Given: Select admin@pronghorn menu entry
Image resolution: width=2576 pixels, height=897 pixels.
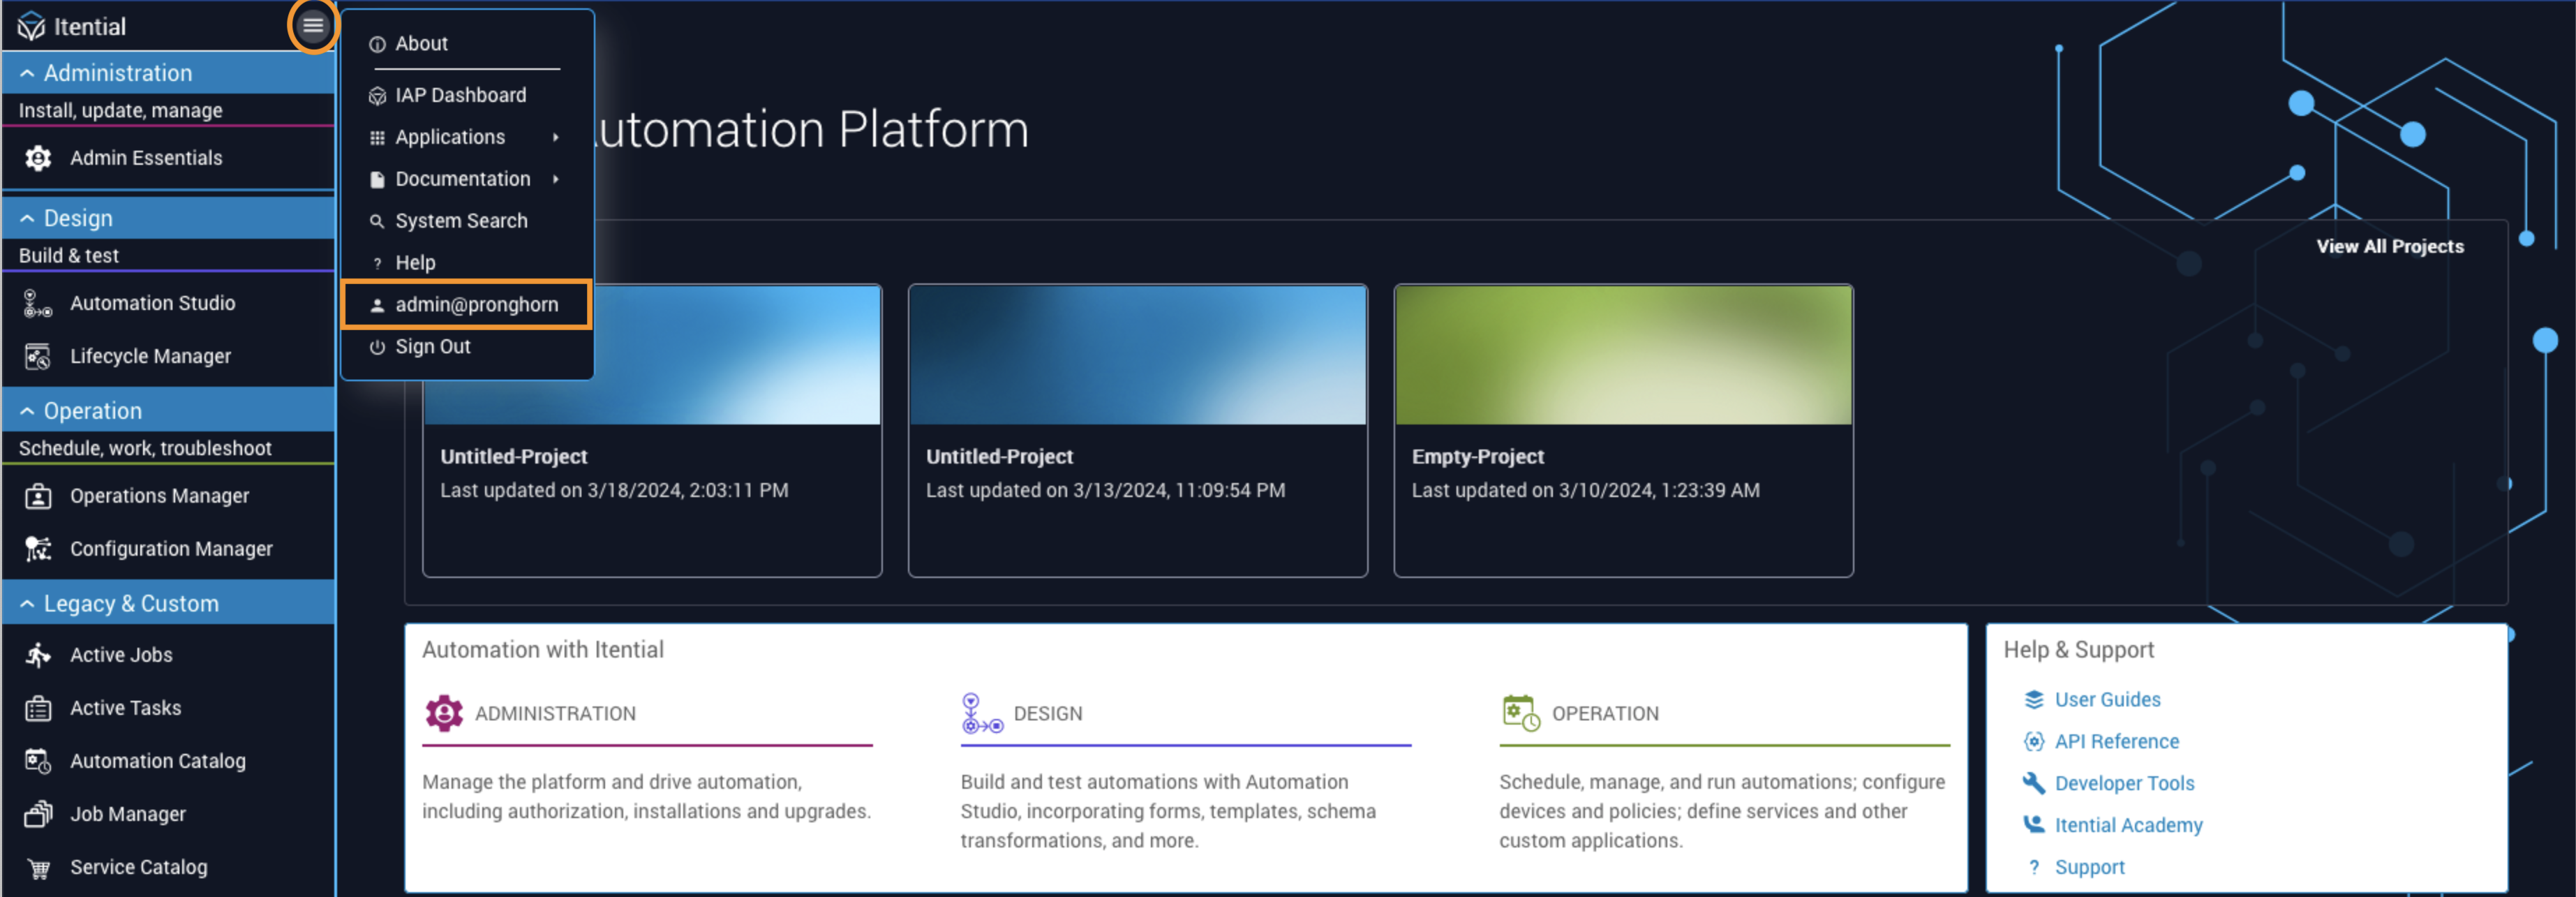Looking at the screenshot, I should pos(475,305).
